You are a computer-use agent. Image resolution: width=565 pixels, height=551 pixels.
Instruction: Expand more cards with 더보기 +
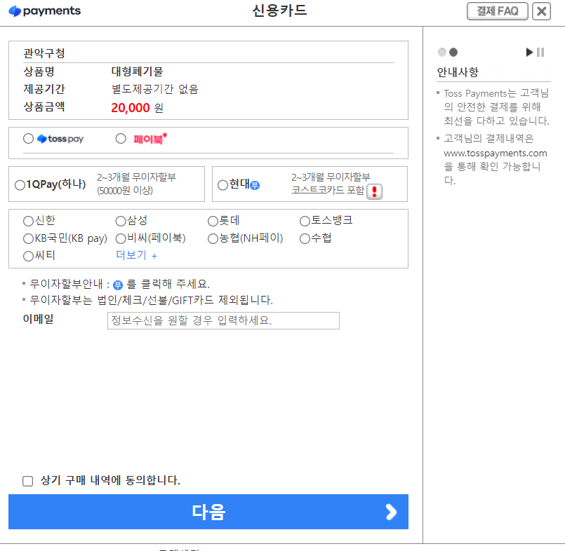(137, 255)
